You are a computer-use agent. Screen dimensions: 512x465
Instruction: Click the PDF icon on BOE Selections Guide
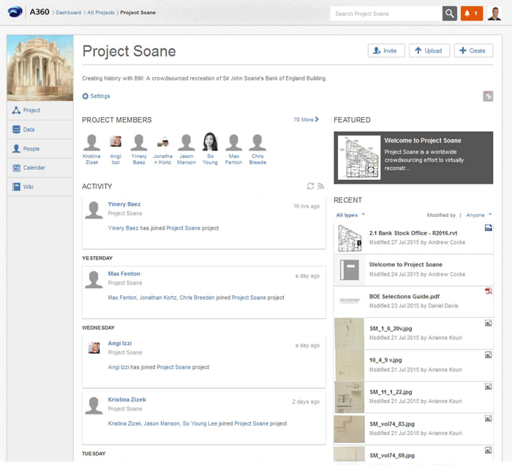(x=488, y=291)
